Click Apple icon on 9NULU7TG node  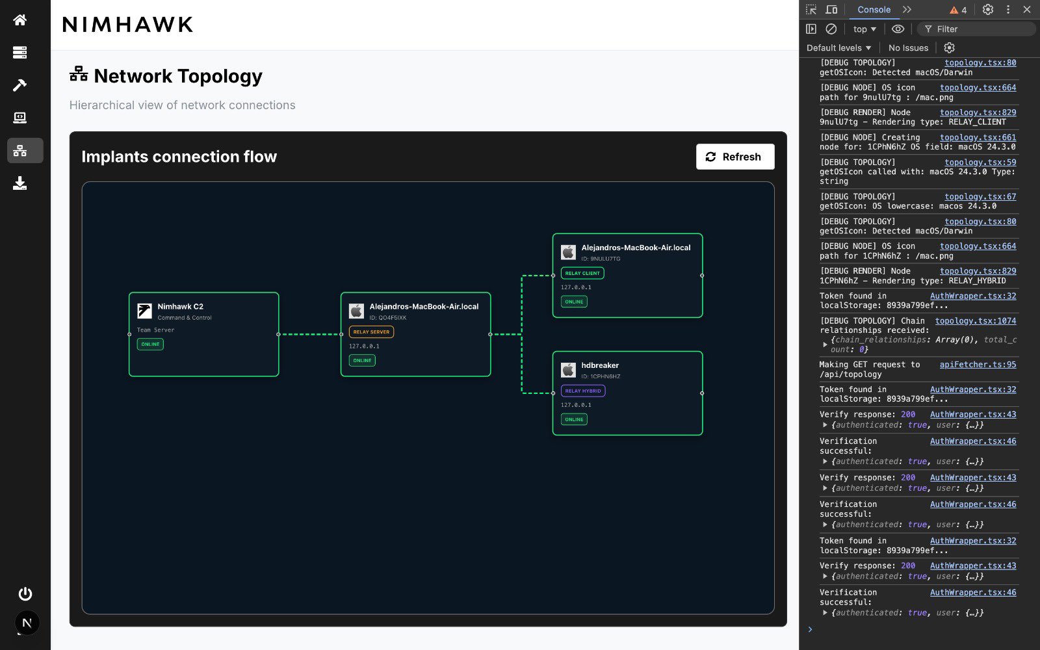pos(568,252)
